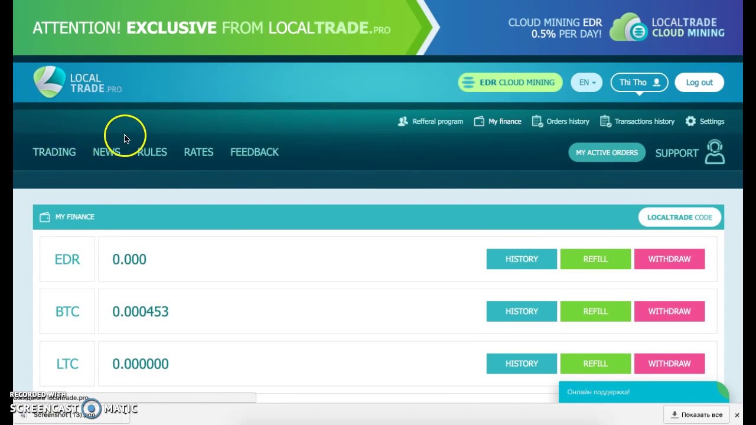Click the SUPPORT link
This screenshot has height=425, width=756.
[677, 153]
